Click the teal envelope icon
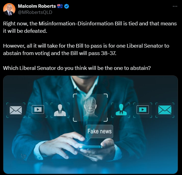 [165, 110]
